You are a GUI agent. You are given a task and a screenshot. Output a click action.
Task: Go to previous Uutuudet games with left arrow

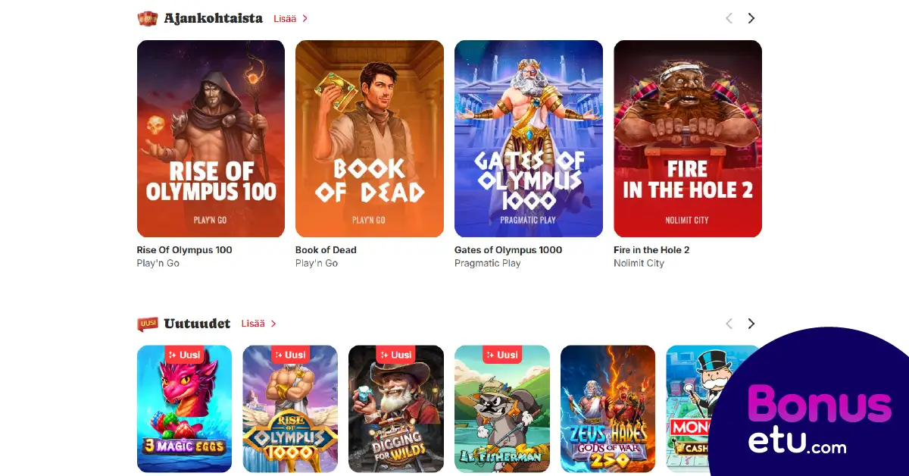click(x=729, y=324)
